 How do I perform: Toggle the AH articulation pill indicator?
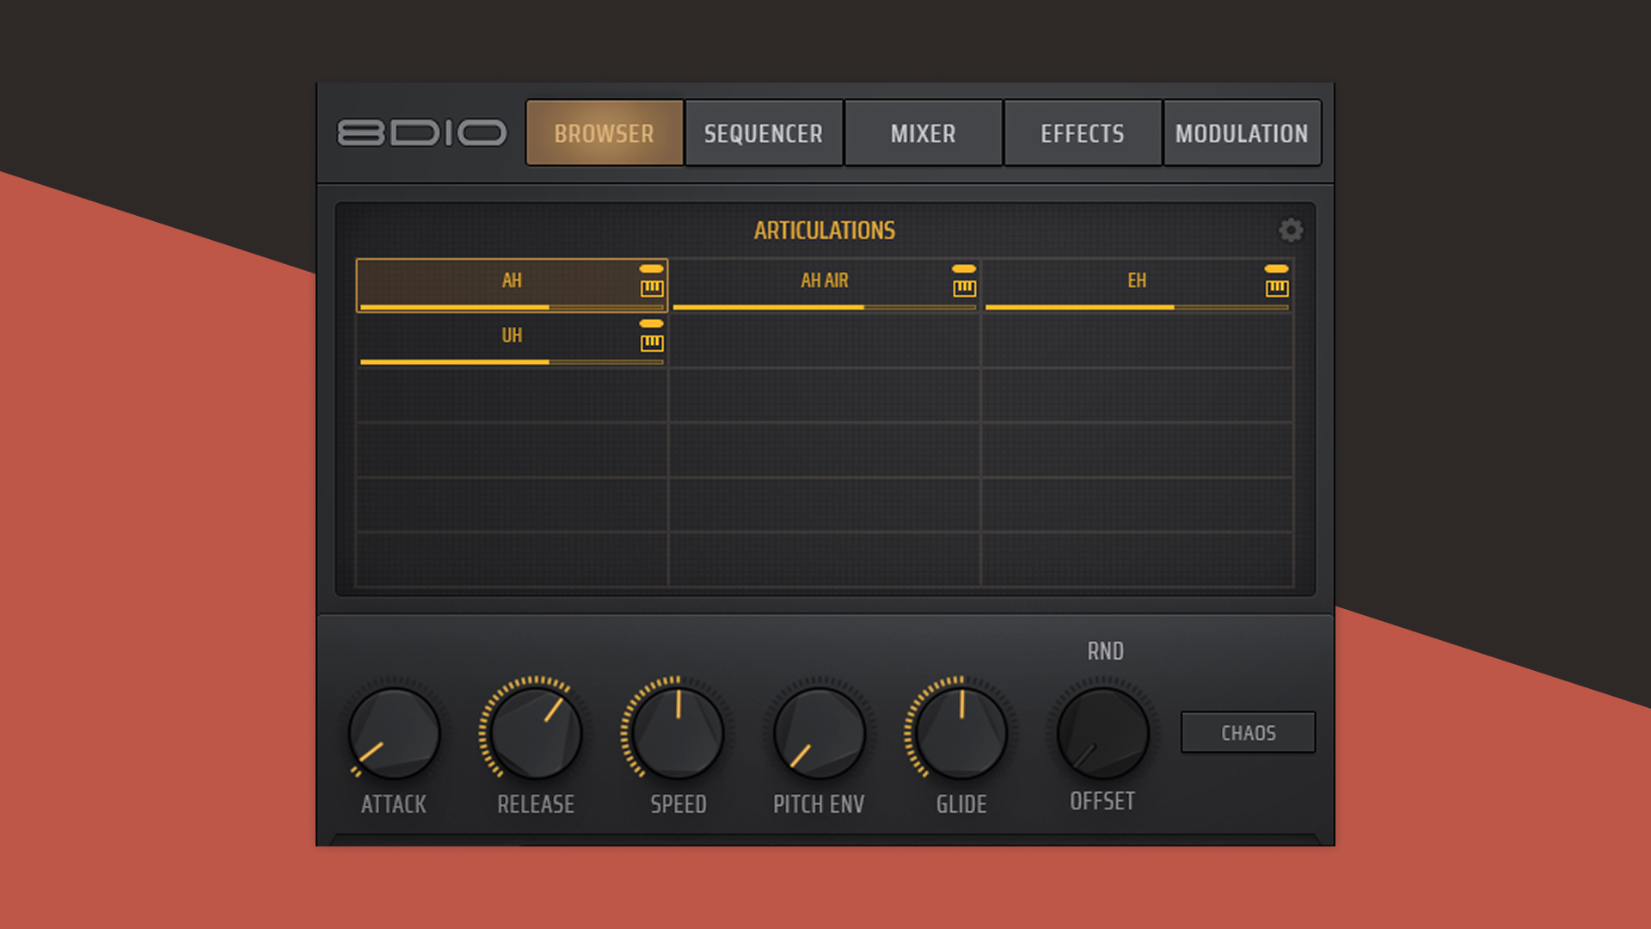point(652,269)
